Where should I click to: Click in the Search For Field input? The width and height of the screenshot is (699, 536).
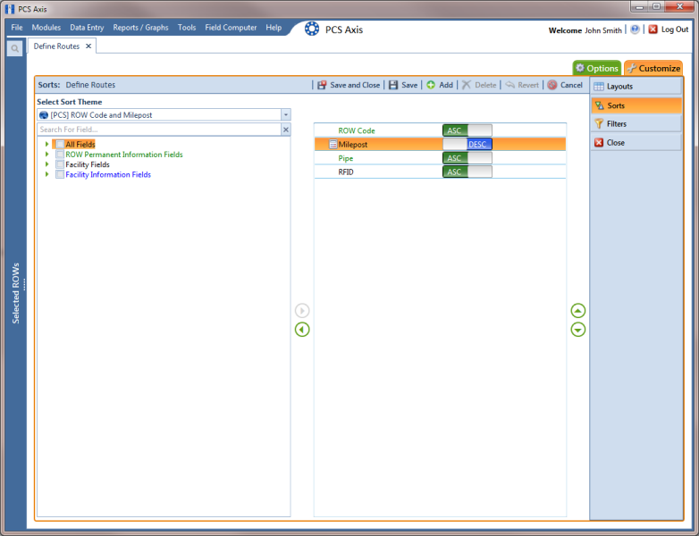pyautogui.click(x=159, y=130)
